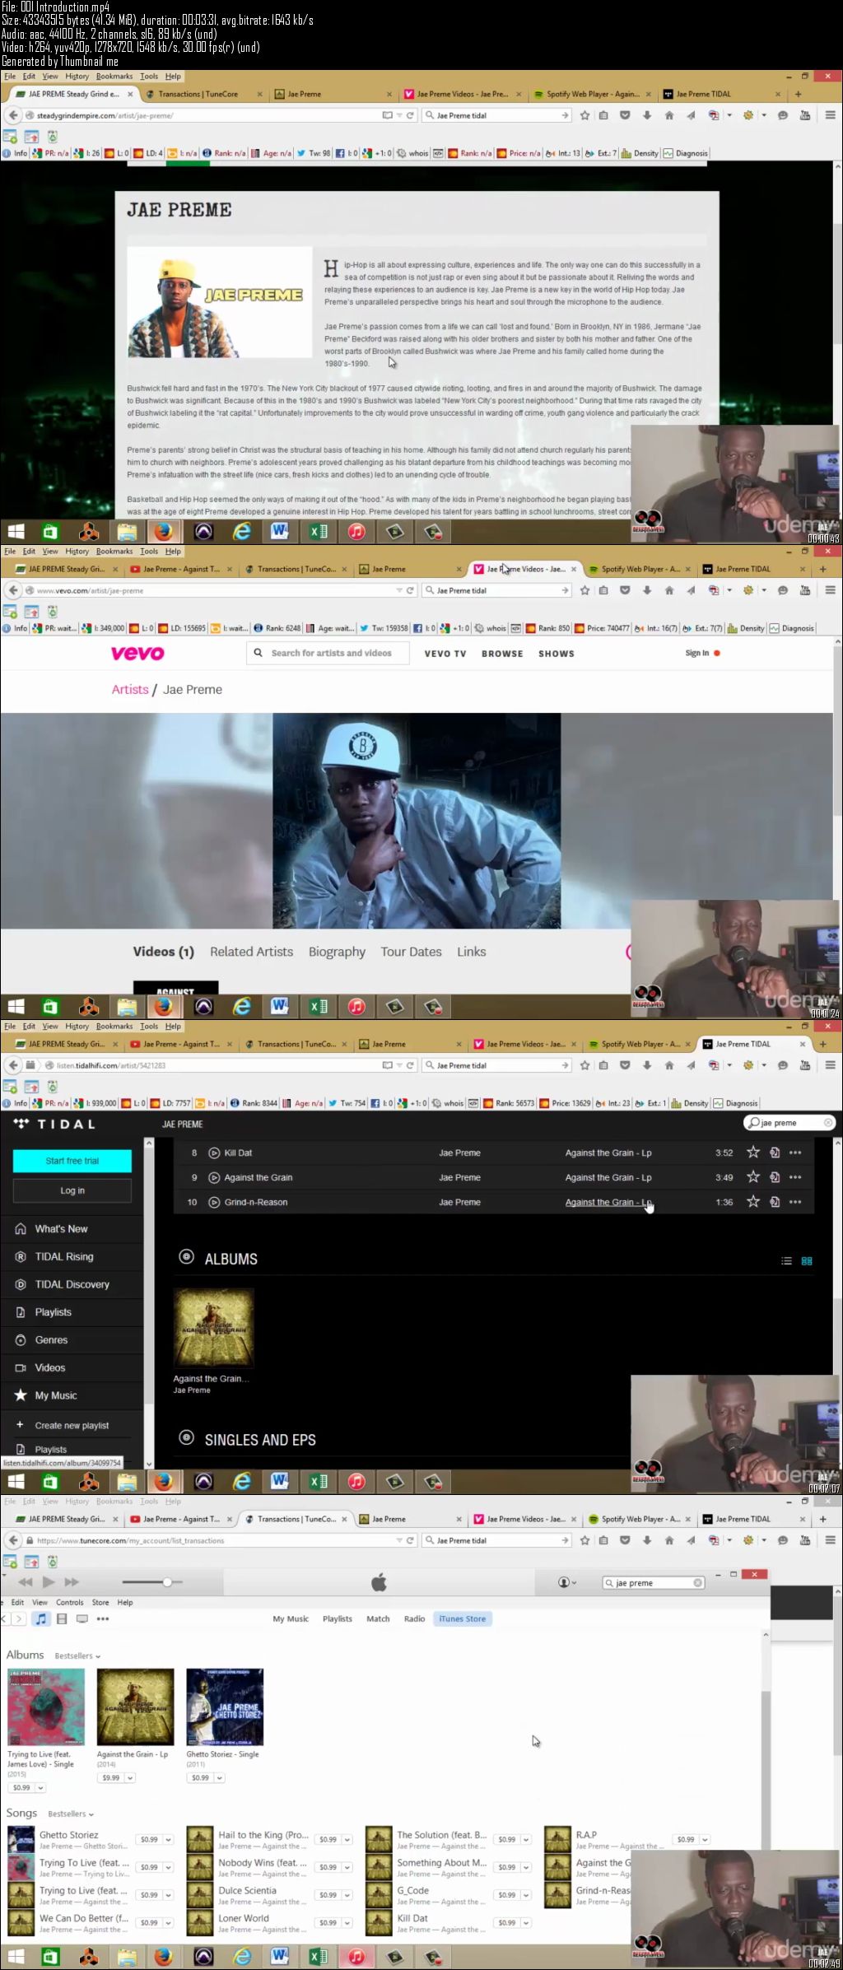
Task: Click the Windows Start button below the TIDAL page
Action: (16, 1482)
